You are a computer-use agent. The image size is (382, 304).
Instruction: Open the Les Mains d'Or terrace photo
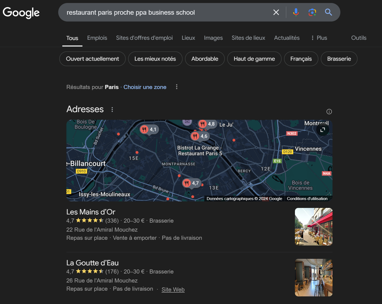coord(313,226)
